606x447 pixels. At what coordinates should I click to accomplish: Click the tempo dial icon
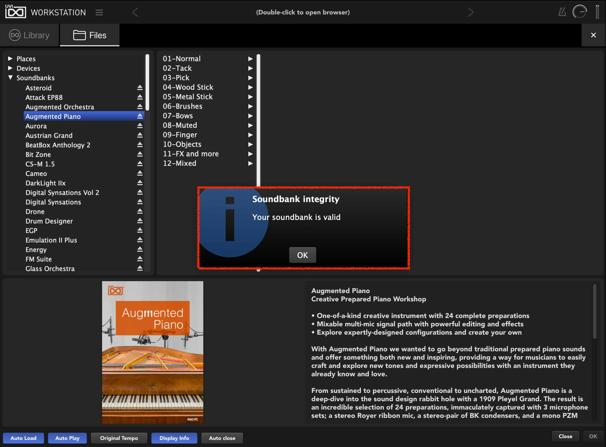(x=580, y=12)
